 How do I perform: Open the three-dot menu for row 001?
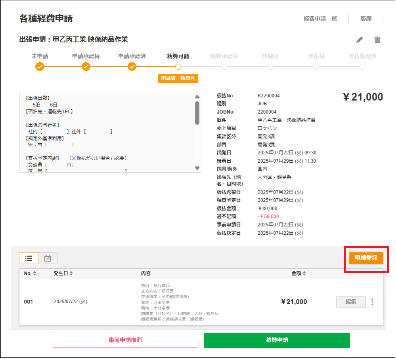pyautogui.click(x=372, y=302)
